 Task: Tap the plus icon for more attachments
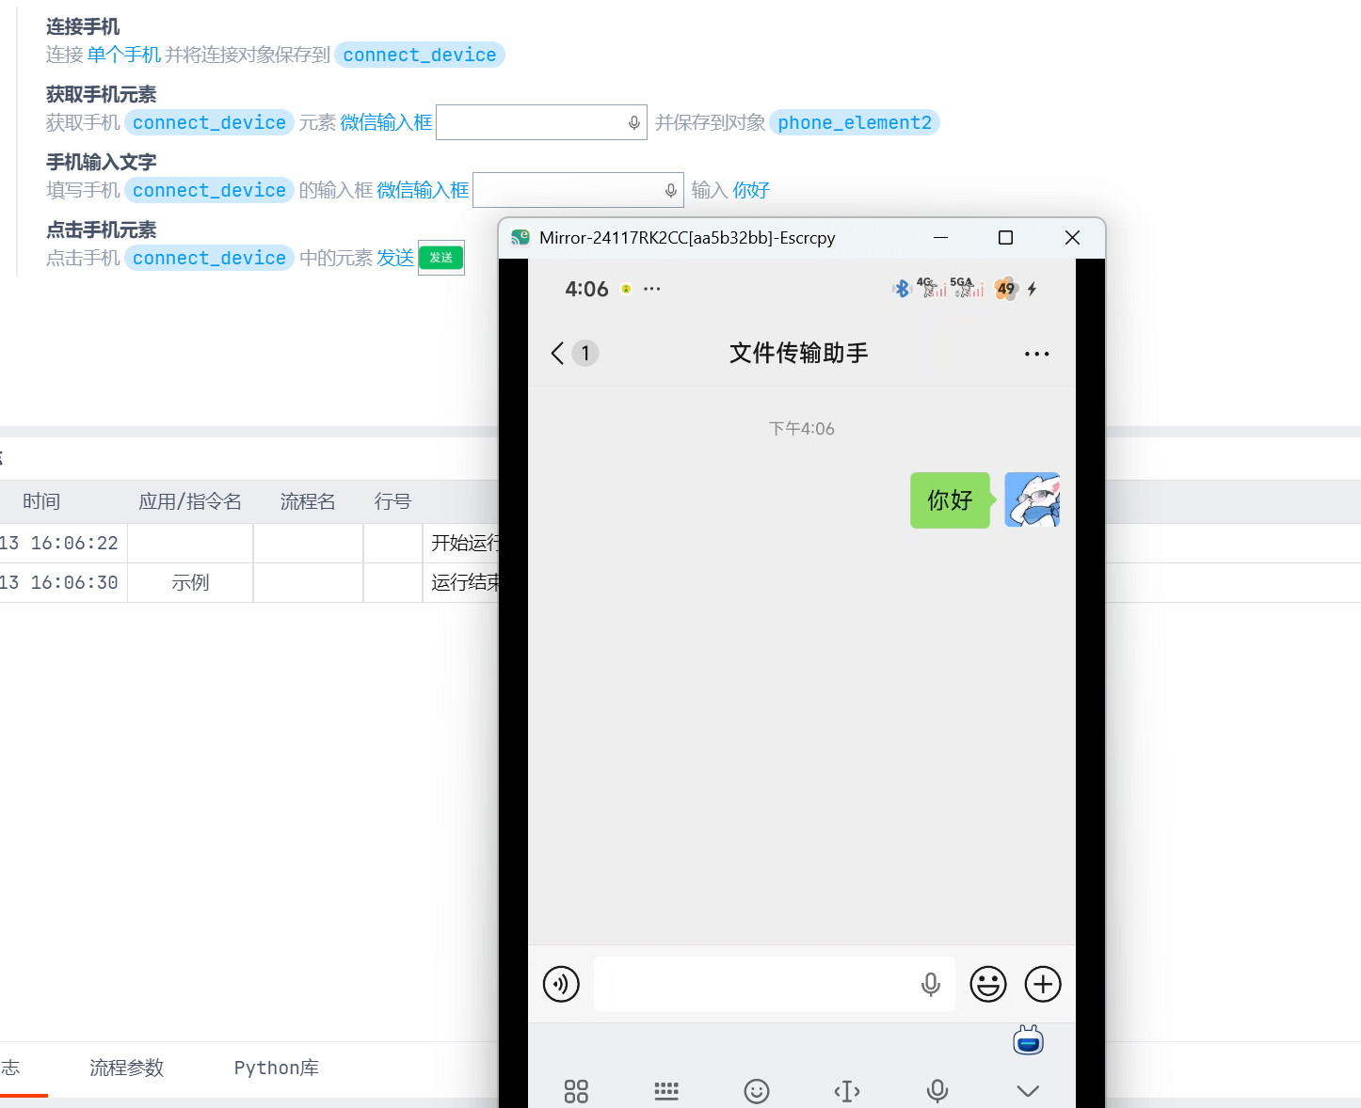(x=1042, y=984)
